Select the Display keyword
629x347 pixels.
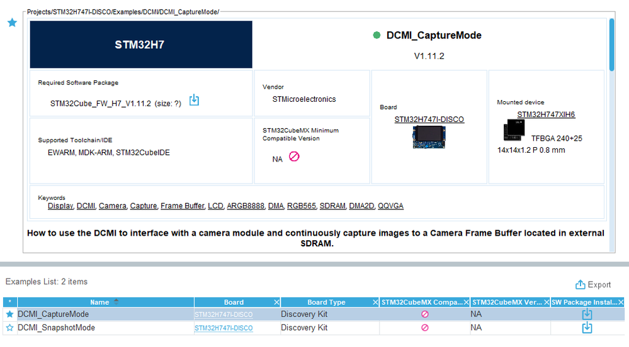pyautogui.click(x=60, y=206)
